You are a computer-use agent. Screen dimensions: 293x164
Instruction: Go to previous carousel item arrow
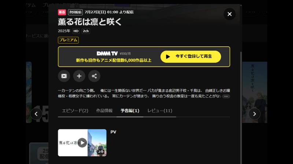tap(36, 114)
